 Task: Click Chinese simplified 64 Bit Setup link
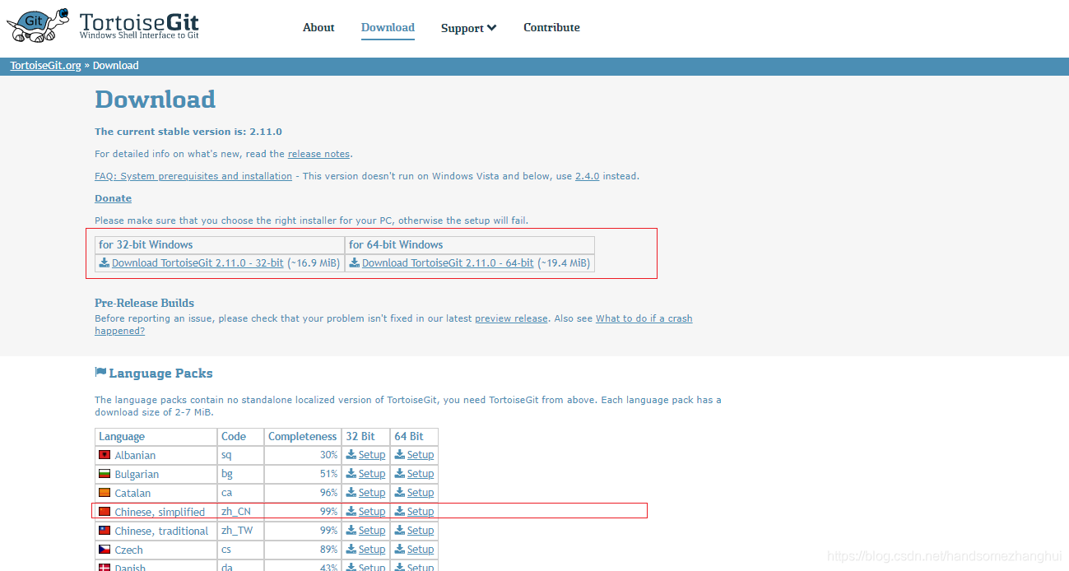[421, 512]
